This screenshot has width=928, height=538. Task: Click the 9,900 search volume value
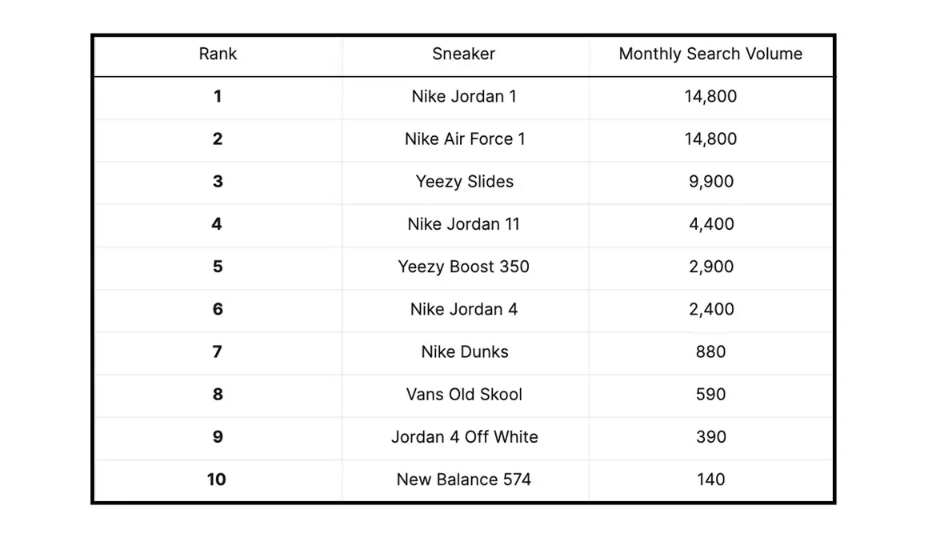(711, 182)
